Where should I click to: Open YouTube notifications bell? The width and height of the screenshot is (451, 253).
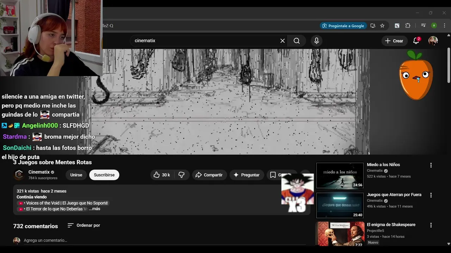click(416, 41)
